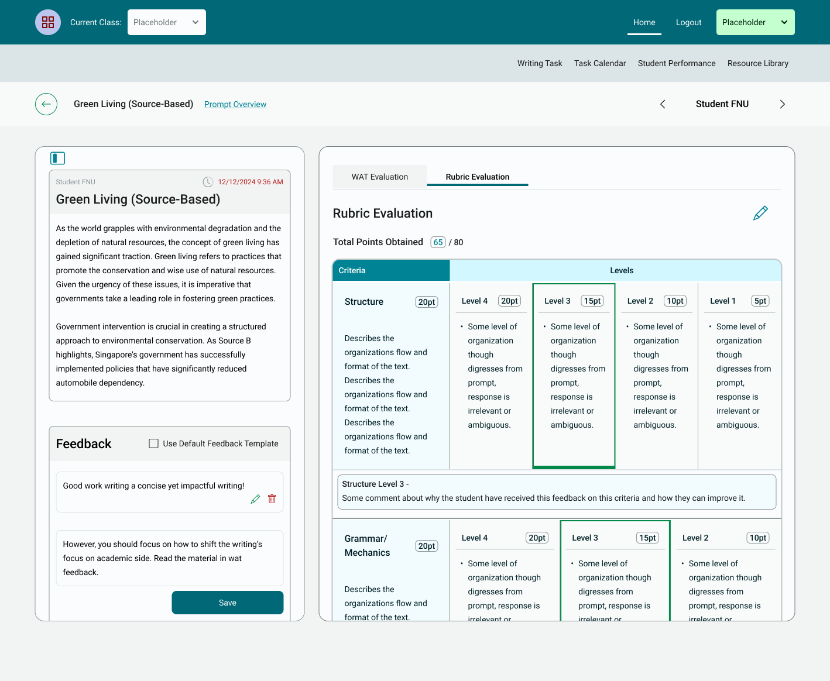Open the Rubric Evaluation edit pencil
This screenshot has width=830, height=681.
click(x=760, y=213)
